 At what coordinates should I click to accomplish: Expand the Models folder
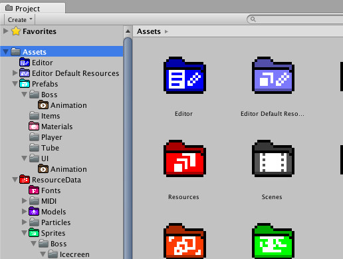point(25,212)
